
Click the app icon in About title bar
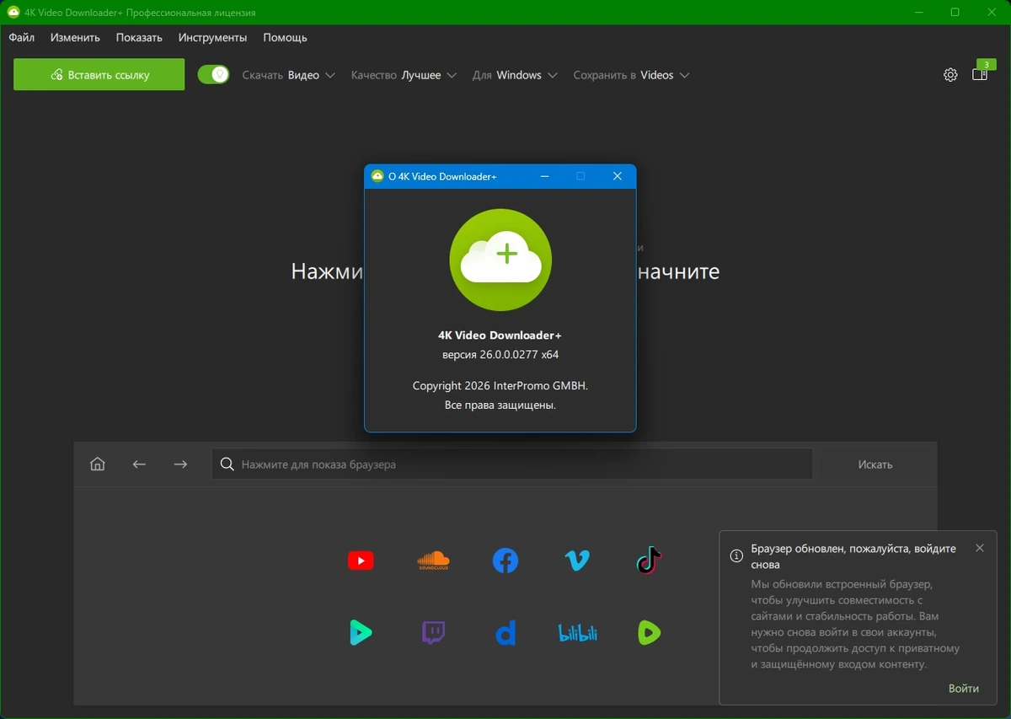377,176
